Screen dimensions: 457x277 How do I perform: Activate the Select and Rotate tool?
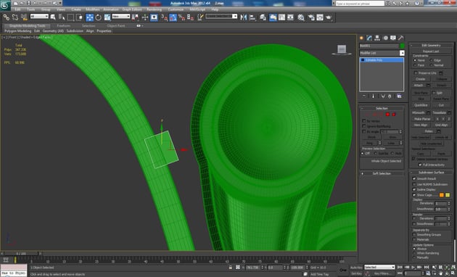[99, 17]
